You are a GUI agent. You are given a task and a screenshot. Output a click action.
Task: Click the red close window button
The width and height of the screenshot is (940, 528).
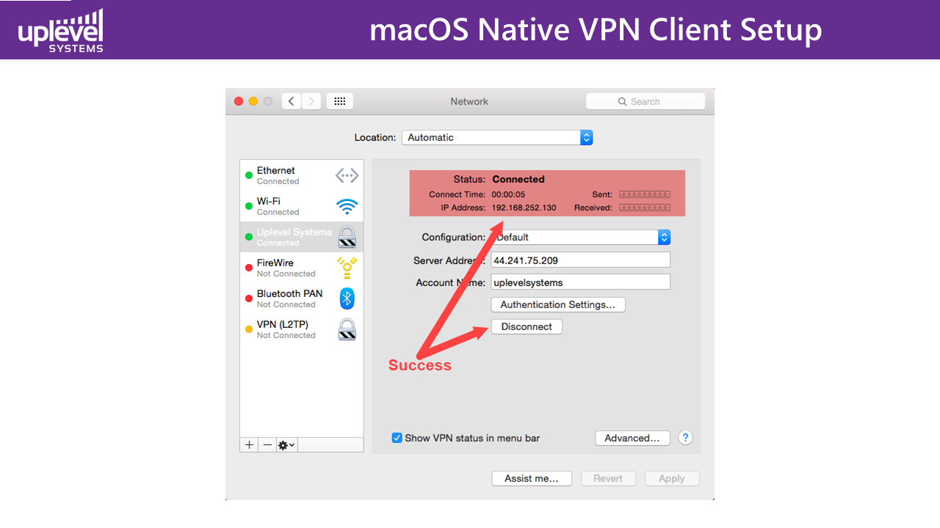[239, 101]
